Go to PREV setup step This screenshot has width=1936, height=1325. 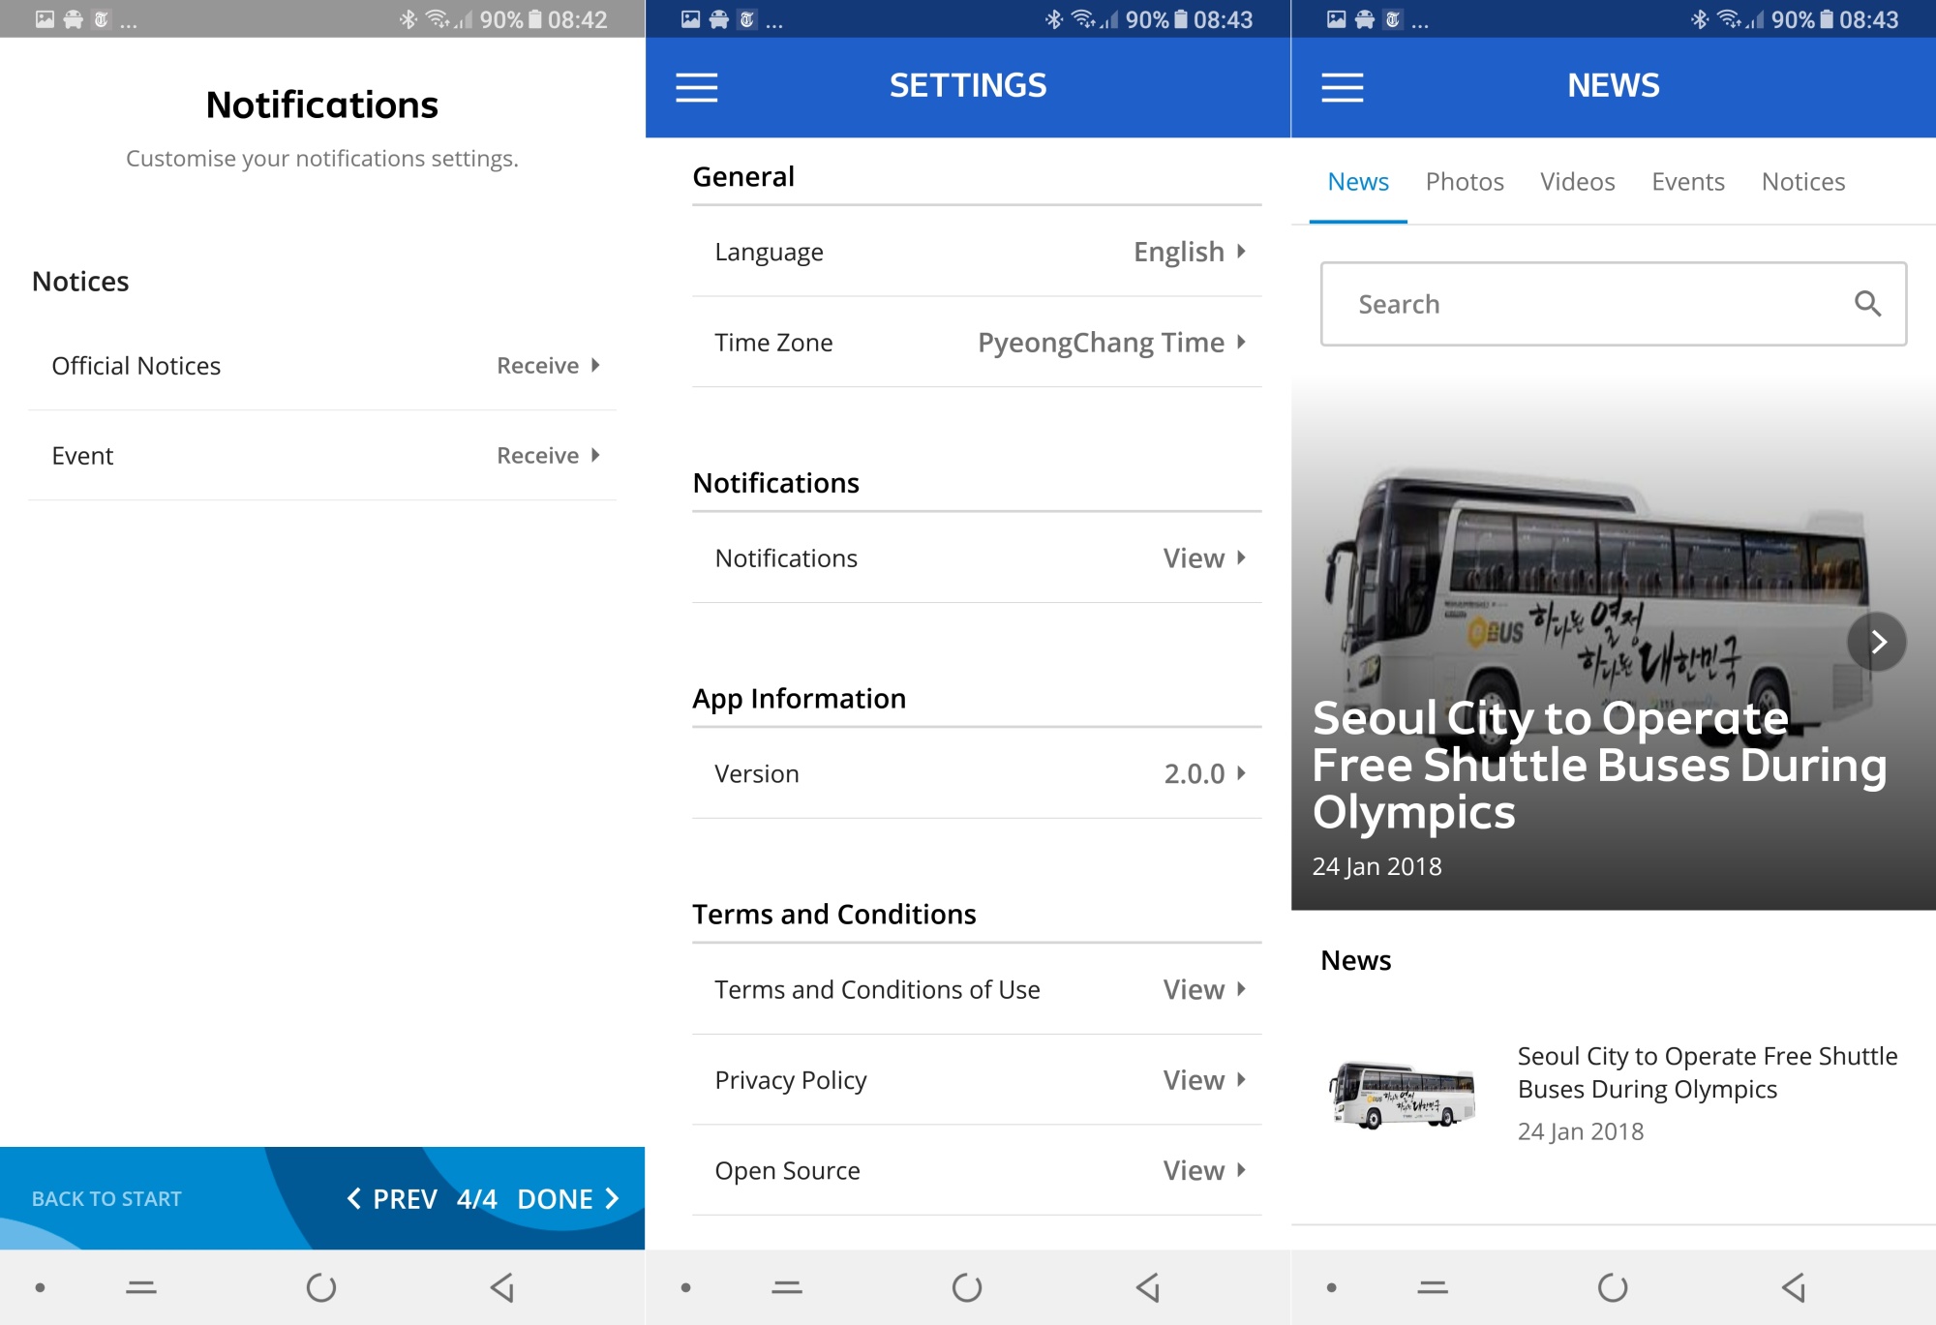pos(392,1199)
